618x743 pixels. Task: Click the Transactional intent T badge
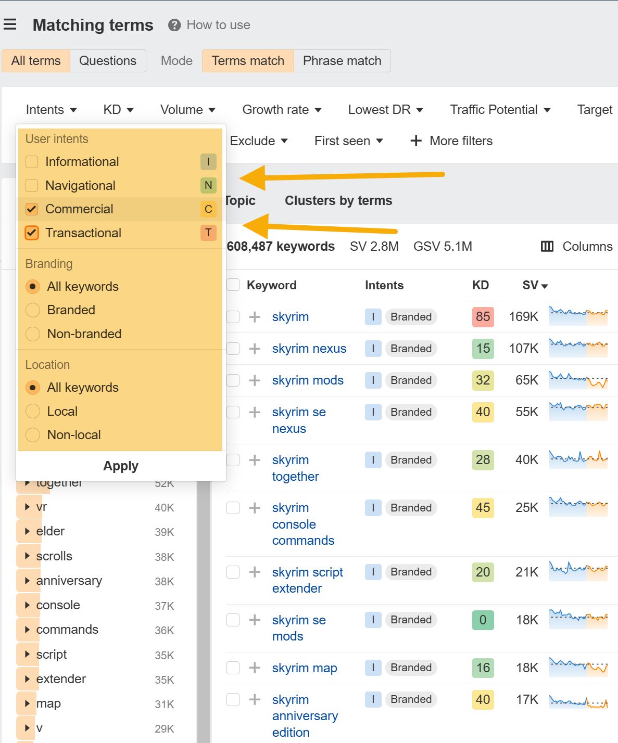pyautogui.click(x=208, y=233)
